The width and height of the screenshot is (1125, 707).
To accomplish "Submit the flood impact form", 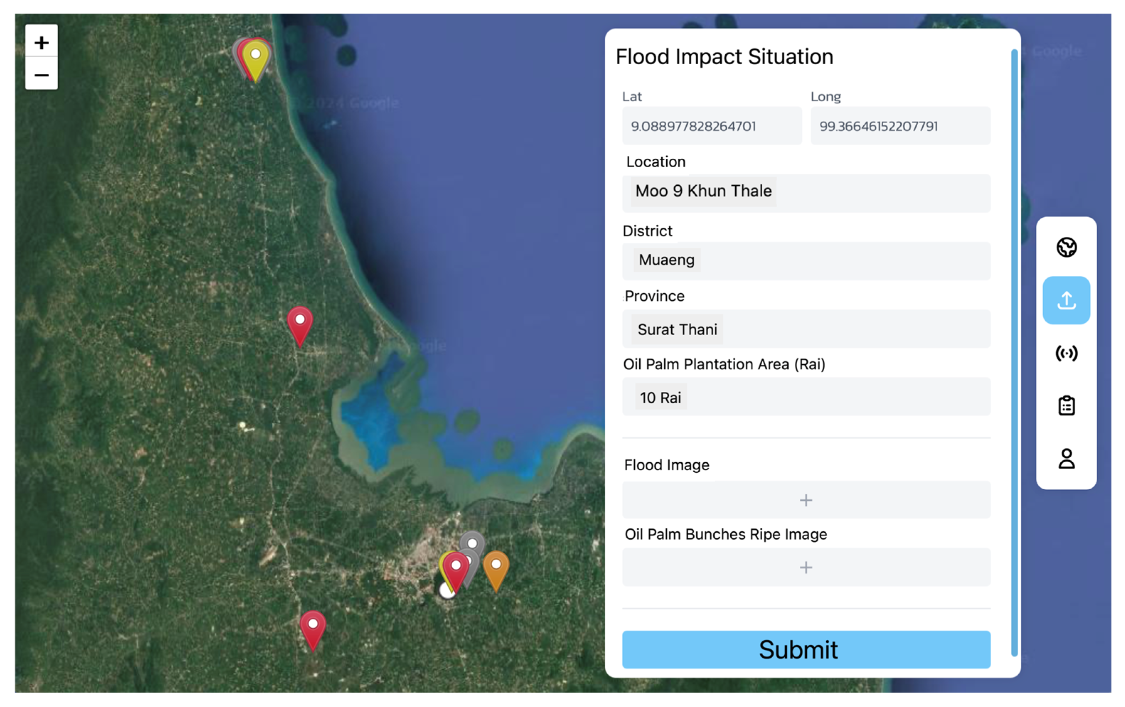I will [x=805, y=649].
